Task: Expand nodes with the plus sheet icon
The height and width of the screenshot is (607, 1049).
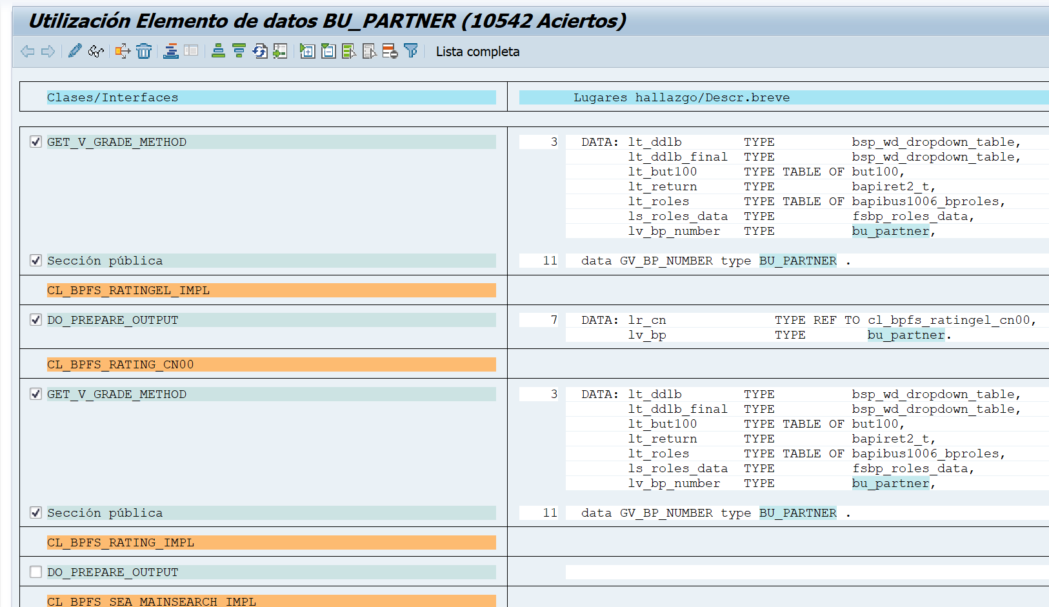Action: 308,52
